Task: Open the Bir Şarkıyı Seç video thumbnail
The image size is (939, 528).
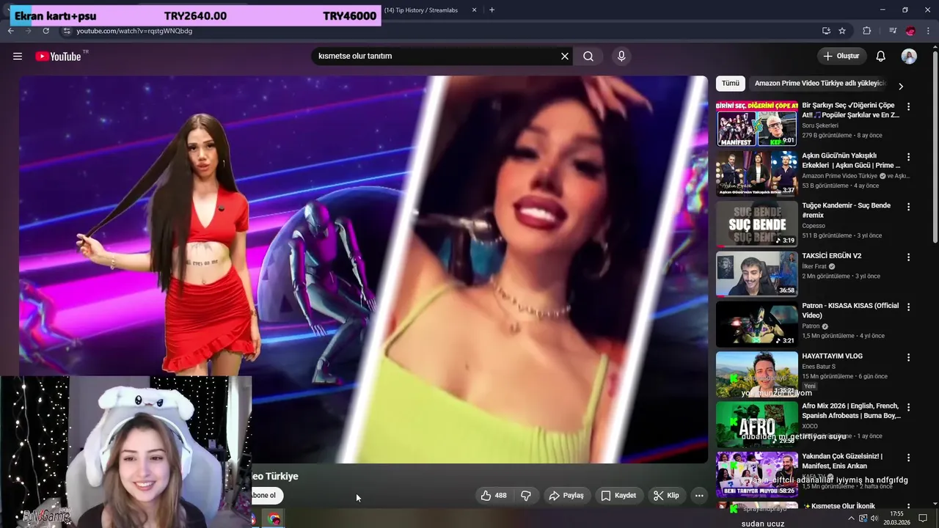Action: tap(756, 124)
